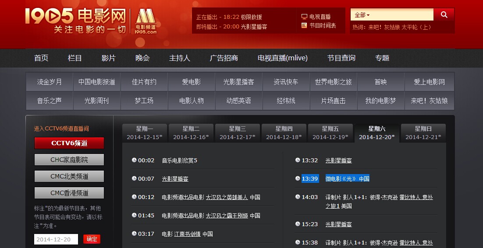This screenshot has height=248, width=483.
Task: Click the TV monitor icon beside 电视直播
Action: coord(304,17)
